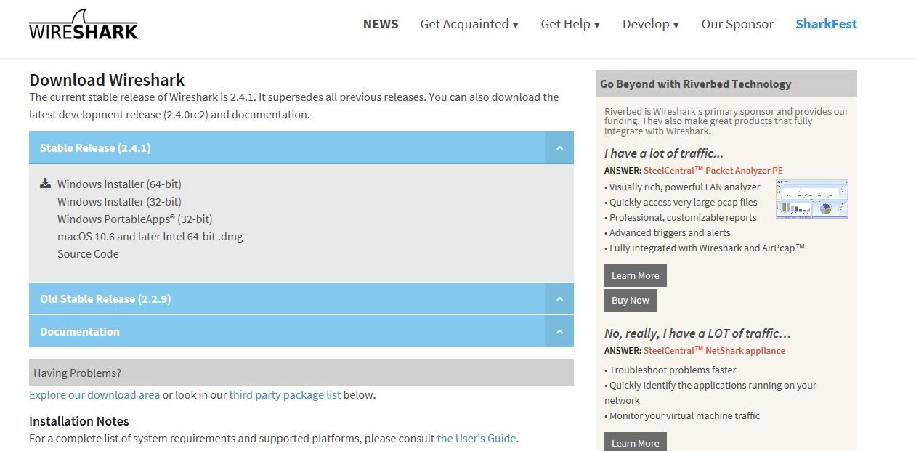Open the Get Help dropdown menu
This screenshot has width=916, height=451.
pos(570,24)
